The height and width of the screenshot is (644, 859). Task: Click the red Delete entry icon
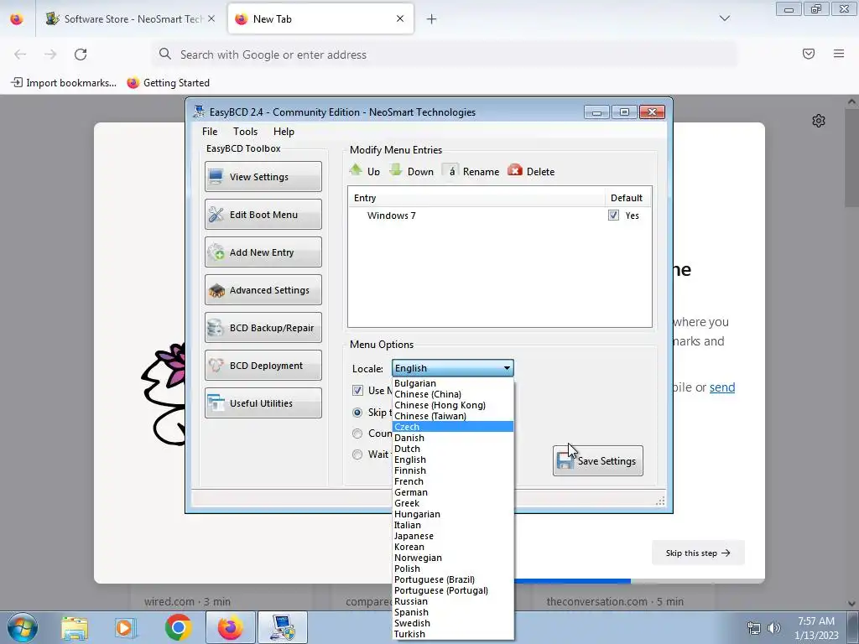(515, 170)
